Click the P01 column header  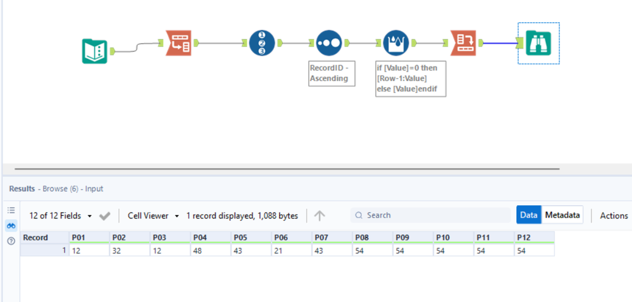pyautogui.click(x=89, y=237)
